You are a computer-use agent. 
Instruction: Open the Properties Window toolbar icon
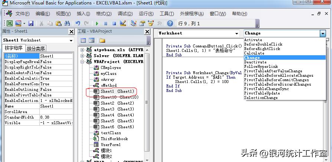142,23
